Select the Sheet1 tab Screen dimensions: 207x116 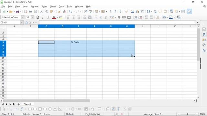coord(27,104)
